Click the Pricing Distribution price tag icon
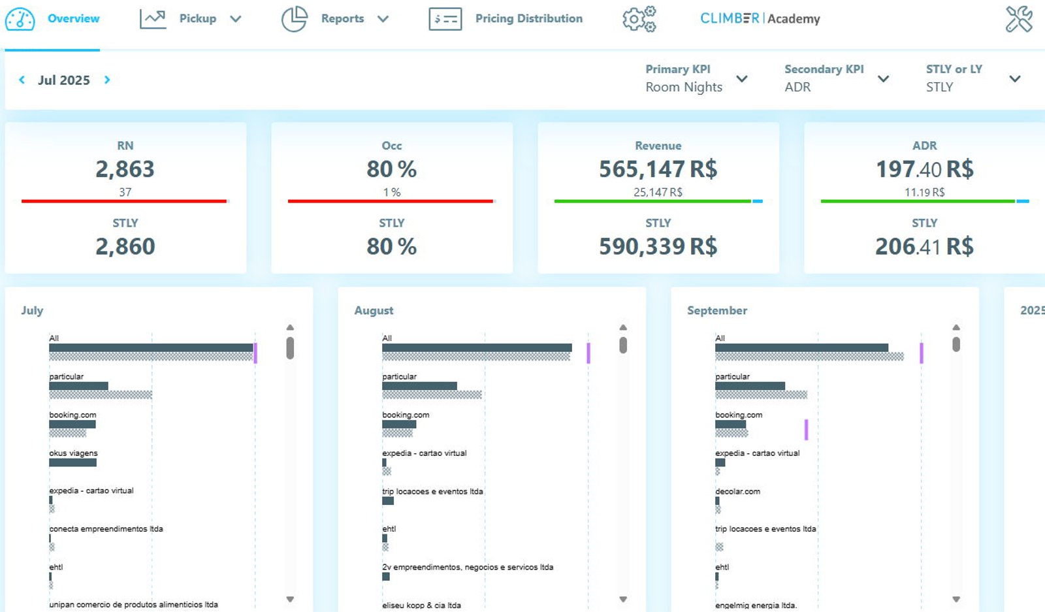Screen dimensions: 1045x612 point(445,19)
